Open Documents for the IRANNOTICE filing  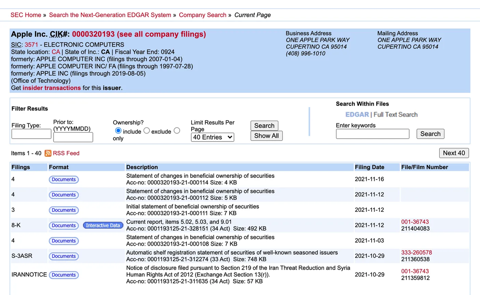tap(64, 275)
